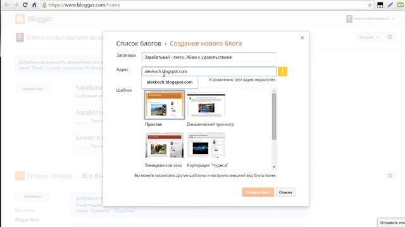Click the Blogger logo icon

pyautogui.click(x=20, y=19)
